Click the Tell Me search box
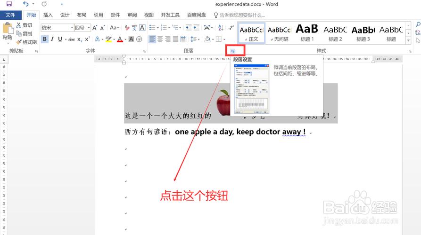The width and height of the screenshot is (421, 235). click(x=239, y=15)
